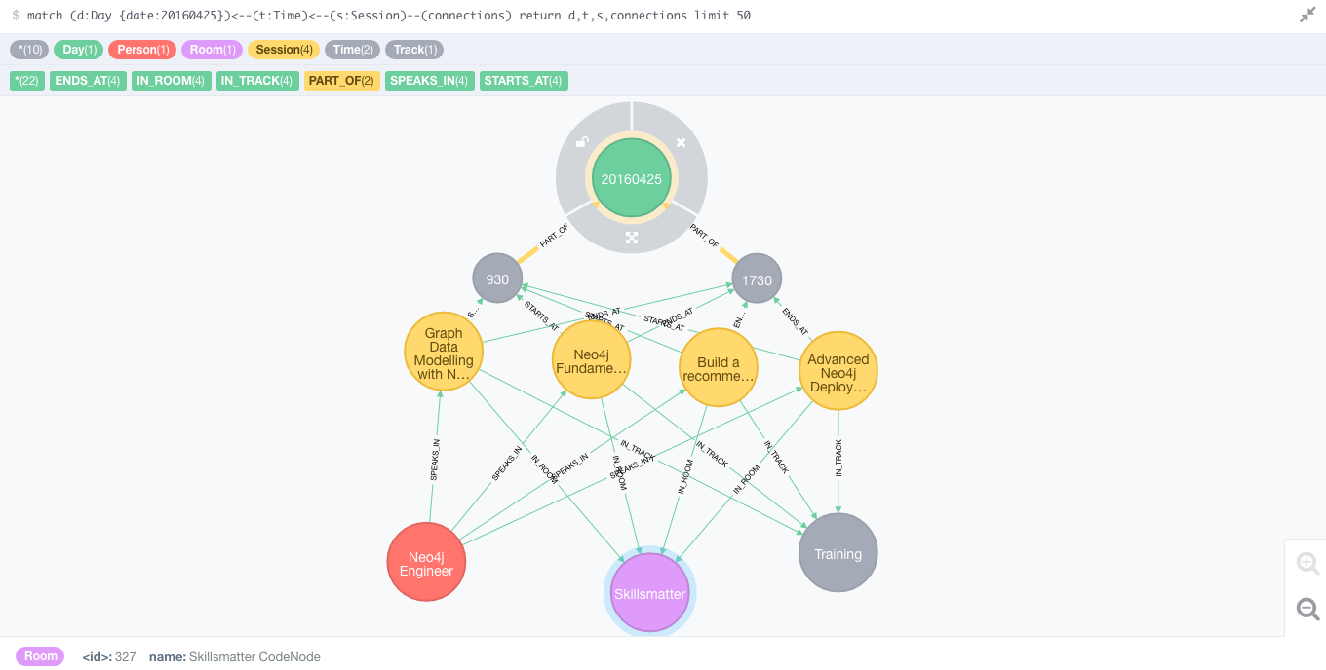This screenshot has height=670, width=1326.
Task: Select the 930 Time node
Action: [x=497, y=279]
